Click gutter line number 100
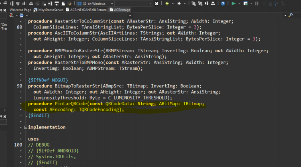301x167 pixels. coord(18,145)
